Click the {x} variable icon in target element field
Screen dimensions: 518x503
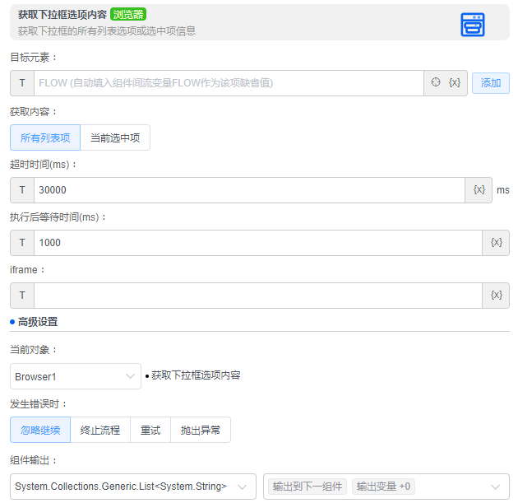click(x=455, y=82)
